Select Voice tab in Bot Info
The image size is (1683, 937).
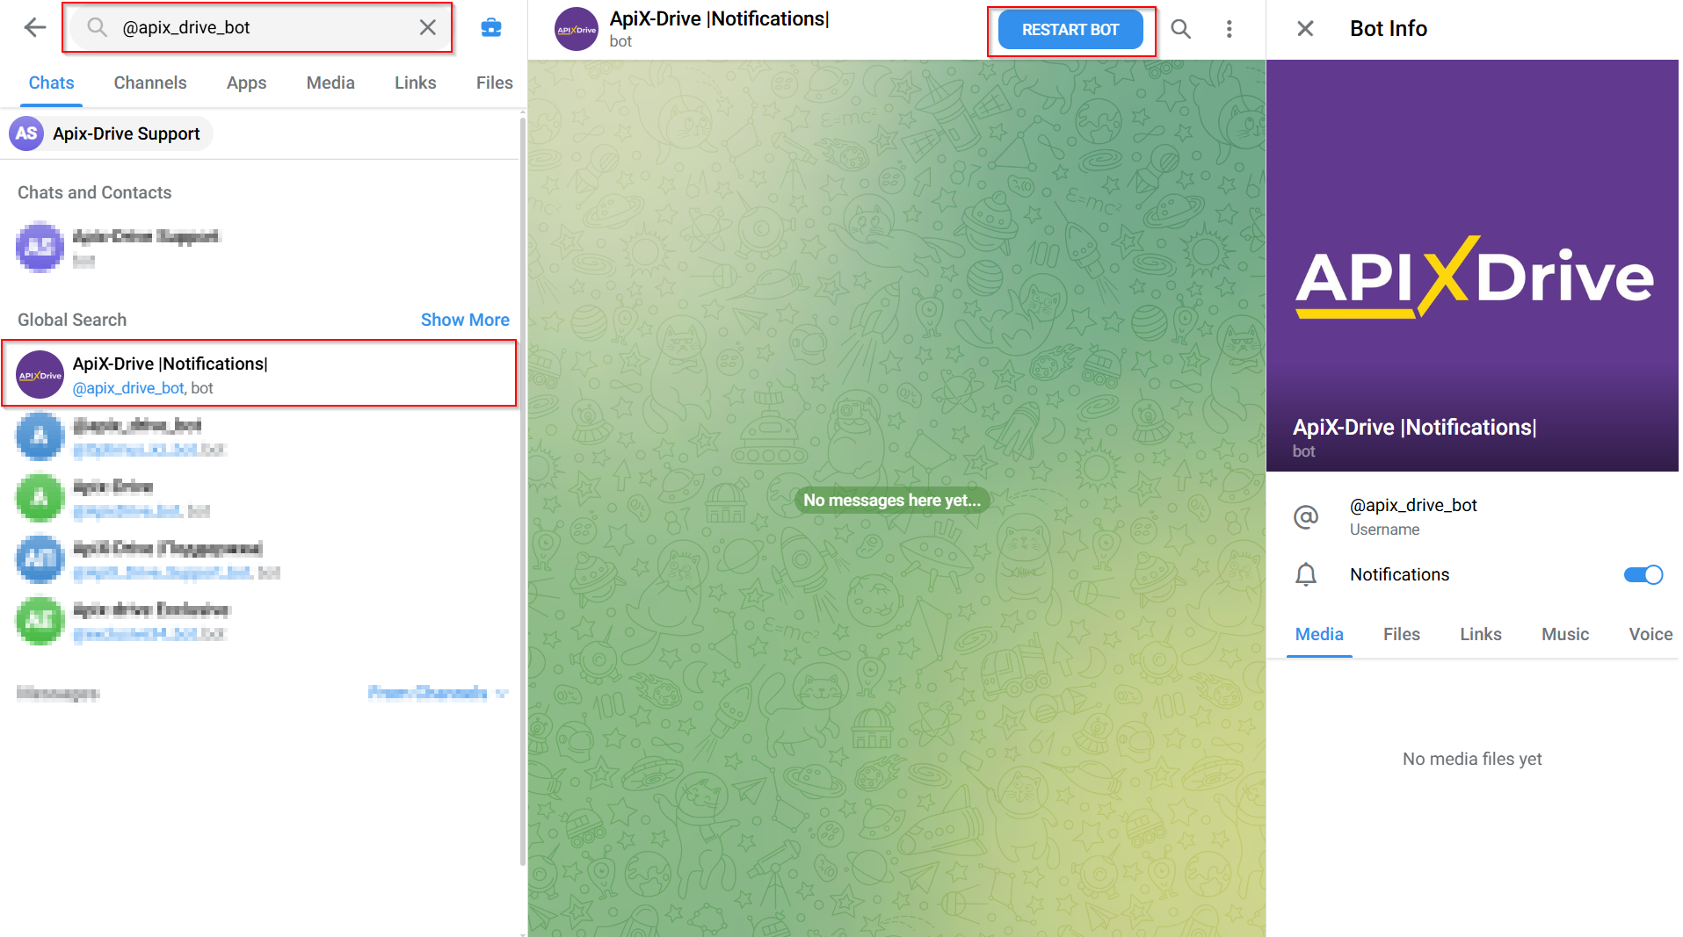[1650, 634]
